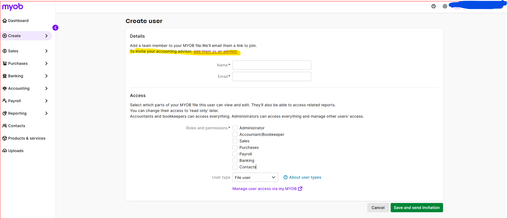
Task: Click the Payroll person icon
Action: tap(5, 101)
